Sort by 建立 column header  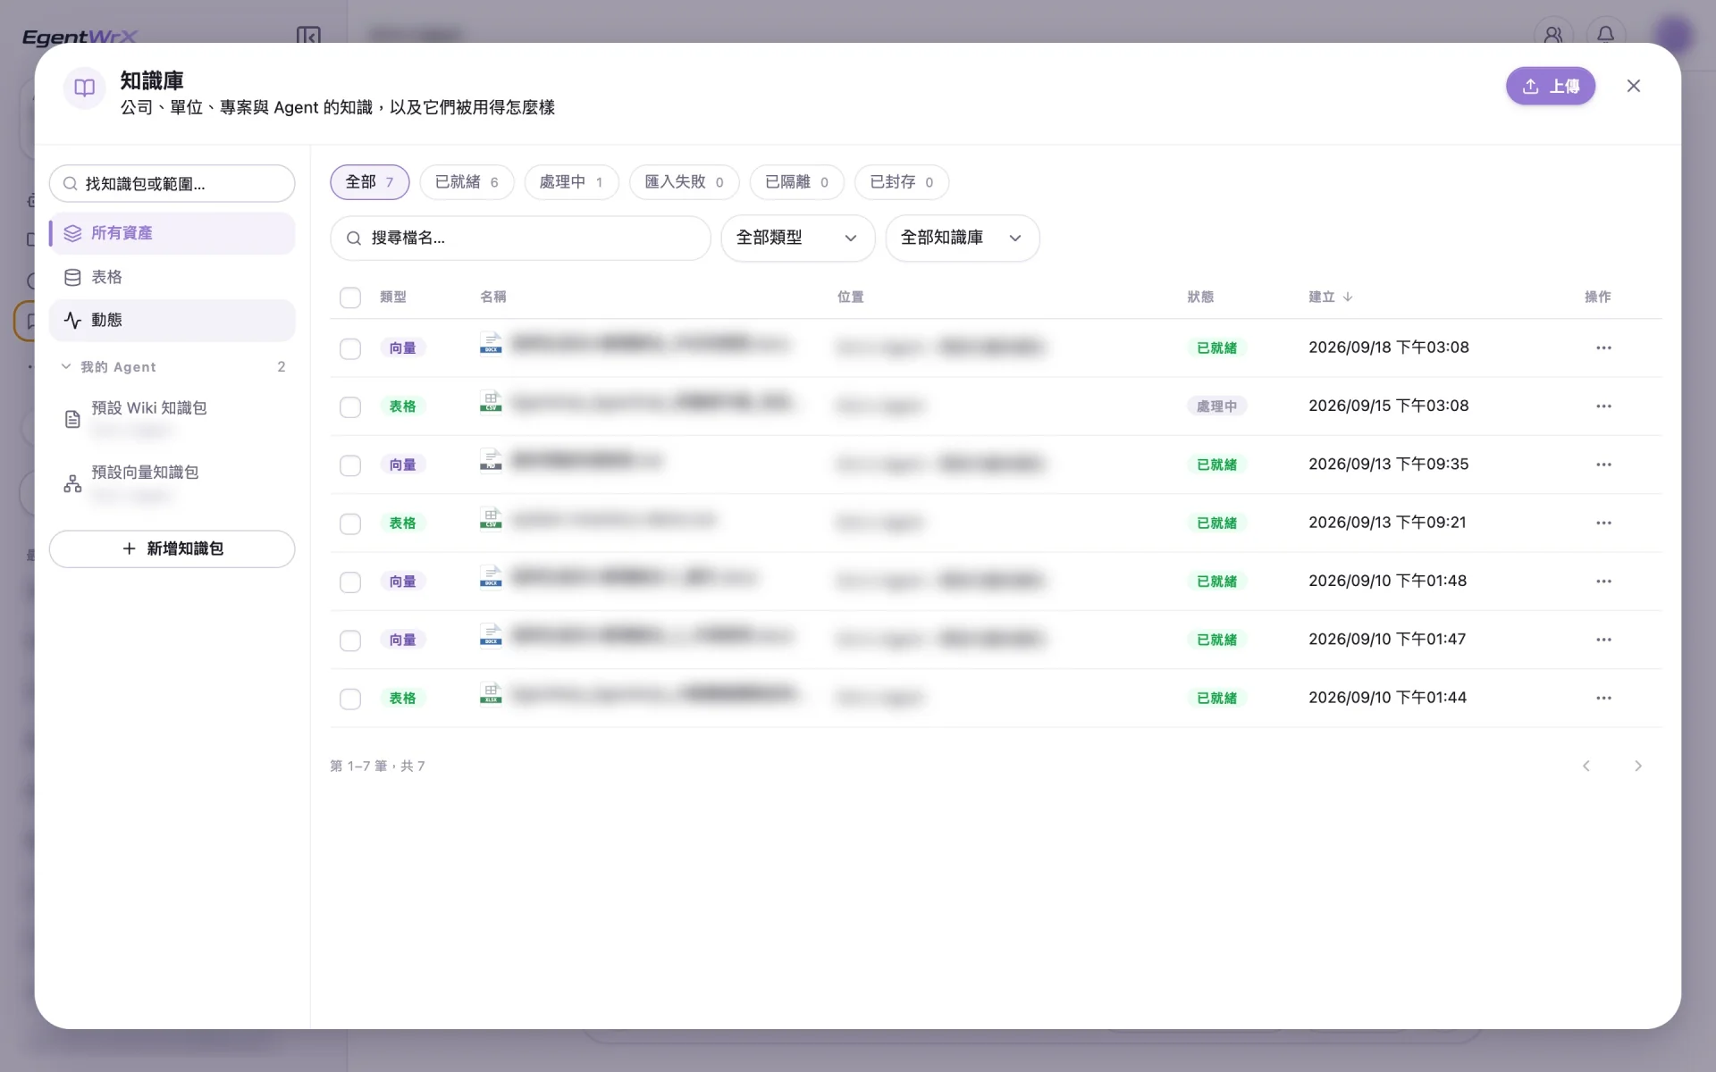(x=1330, y=297)
